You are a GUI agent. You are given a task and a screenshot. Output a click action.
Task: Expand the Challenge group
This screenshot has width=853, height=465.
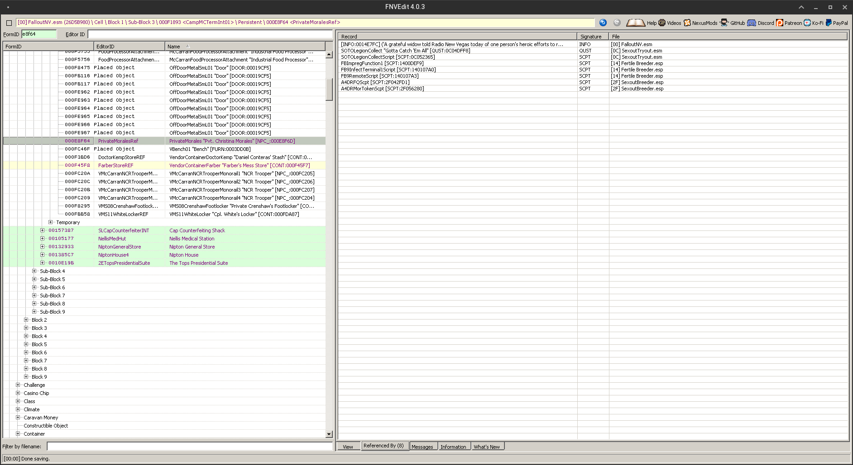18,385
